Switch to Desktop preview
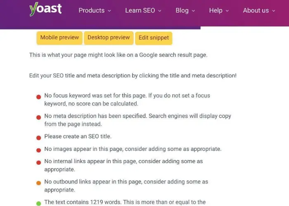The width and height of the screenshot is (289, 206). [x=109, y=38]
